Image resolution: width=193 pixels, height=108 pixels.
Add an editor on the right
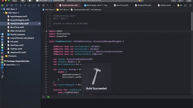(x=190, y=5)
